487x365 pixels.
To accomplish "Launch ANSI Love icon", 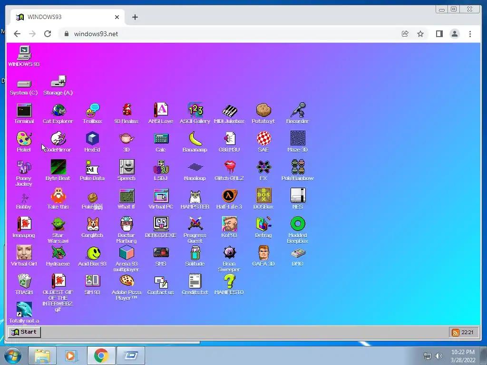I will 161,113.
